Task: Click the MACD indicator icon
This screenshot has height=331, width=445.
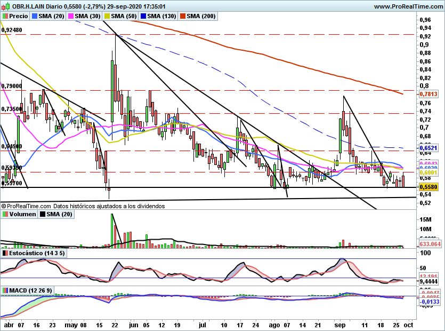Action: tap(5, 290)
